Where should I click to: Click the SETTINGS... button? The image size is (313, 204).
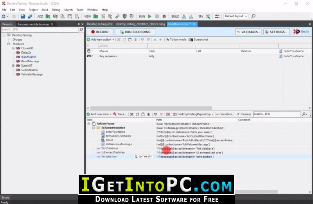tap(277, 32)
